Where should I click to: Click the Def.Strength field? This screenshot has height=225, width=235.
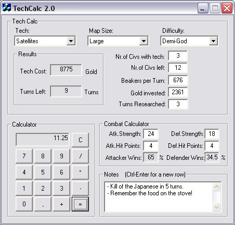(212, 134)
